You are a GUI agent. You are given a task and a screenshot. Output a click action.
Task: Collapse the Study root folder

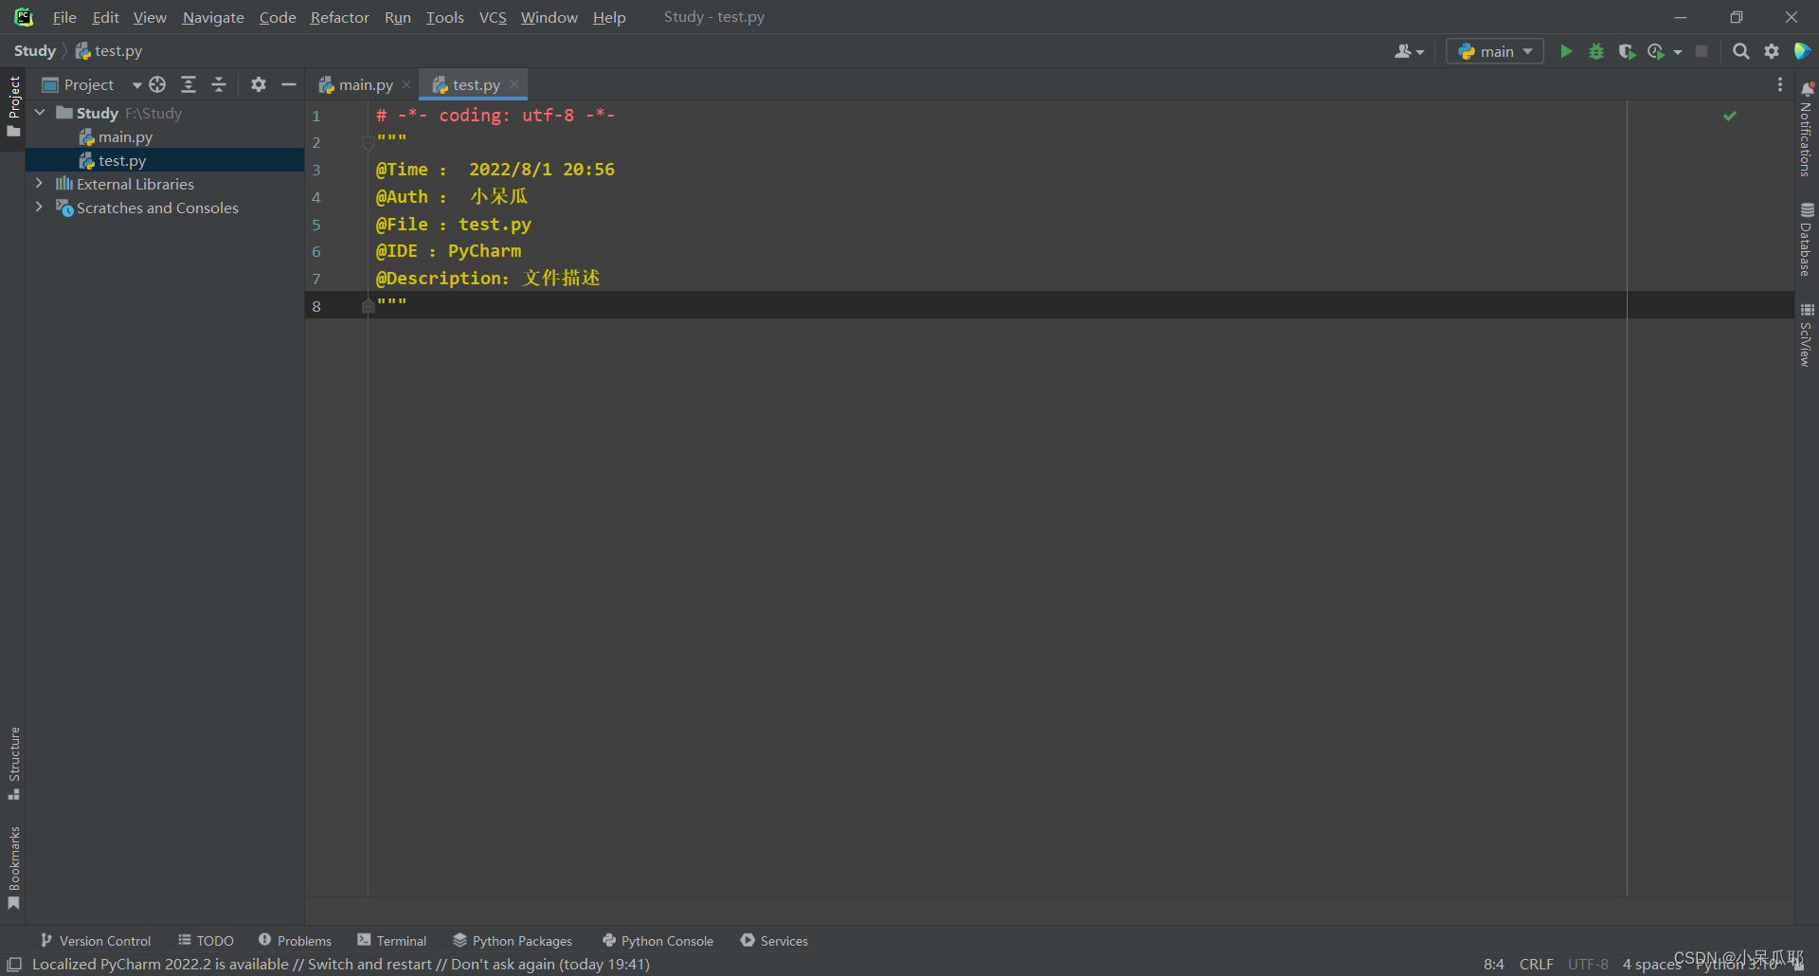(x=41, y=113)
